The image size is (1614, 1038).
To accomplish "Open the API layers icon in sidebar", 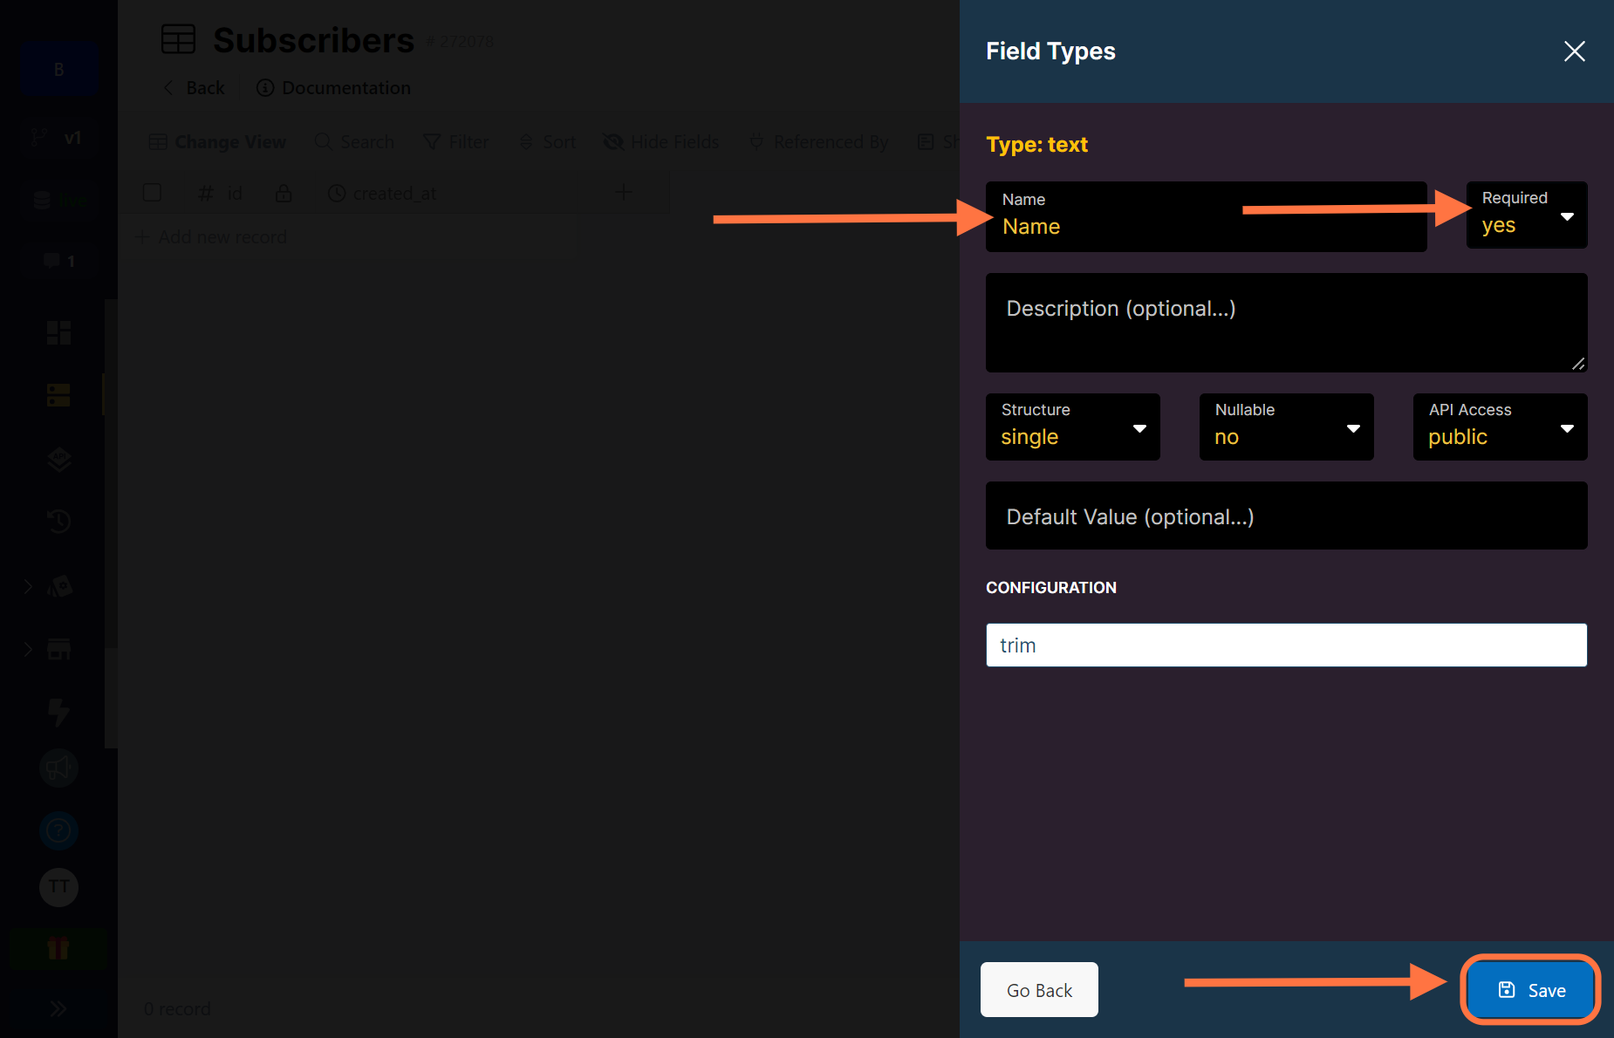I will coord(58,459).
